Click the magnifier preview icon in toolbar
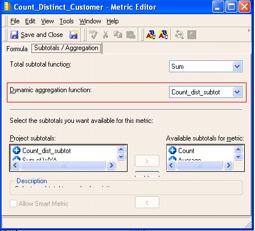This screenshot has width=255, height=231. pyautogui.click(x=179, y=35)
